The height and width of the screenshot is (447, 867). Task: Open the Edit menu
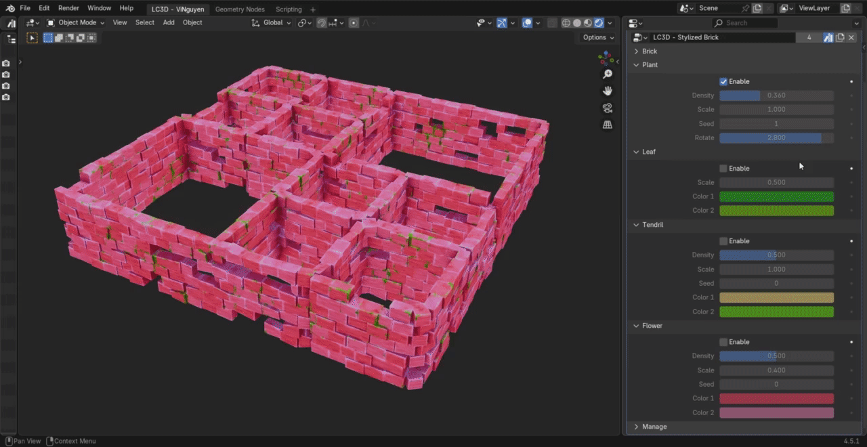point(44,8)
